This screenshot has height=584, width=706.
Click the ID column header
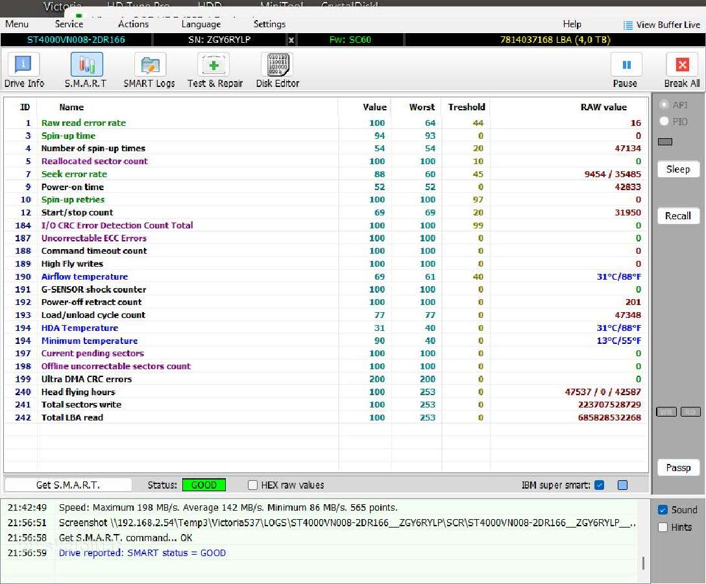[25, 107]
